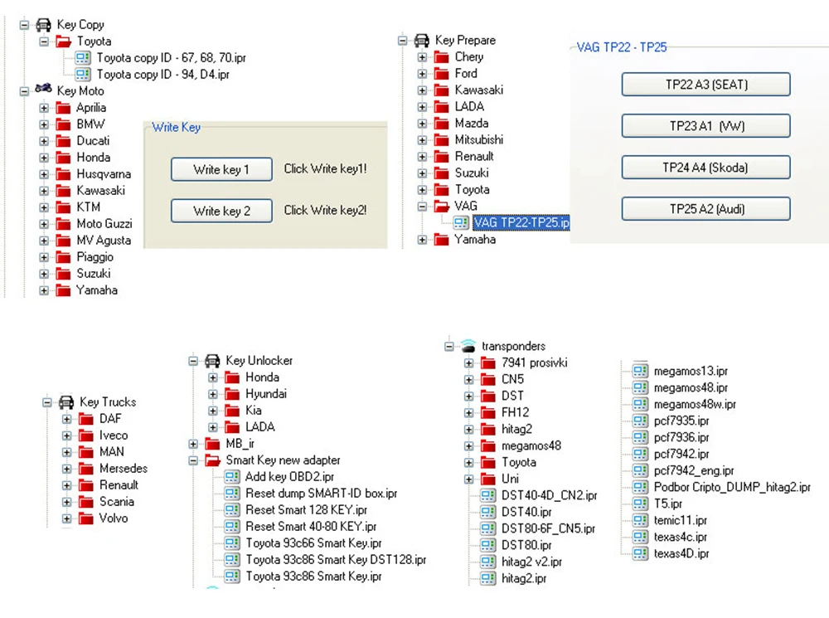
Task: Click the file icon of Add key OBD2.ipr
Action: [231, 477]
